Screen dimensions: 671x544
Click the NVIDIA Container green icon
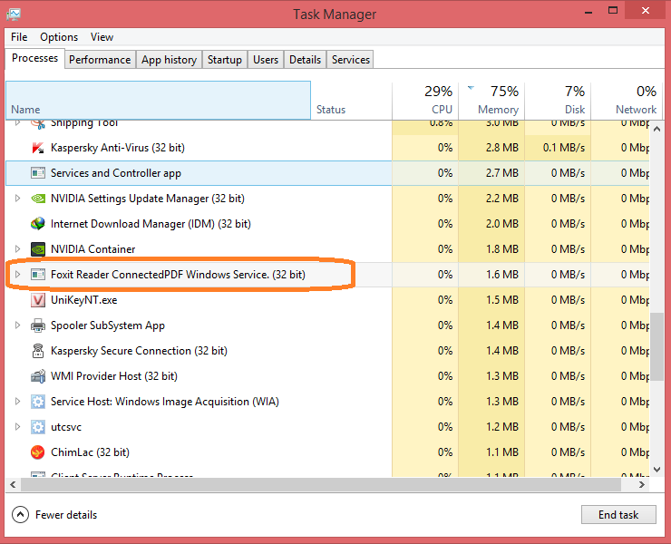(38, 249)
